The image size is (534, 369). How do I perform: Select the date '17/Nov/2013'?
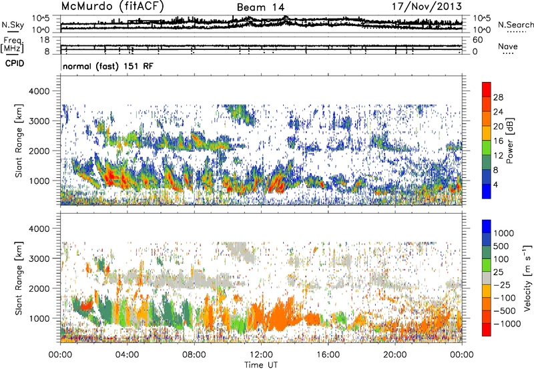(x=427, y=7)
